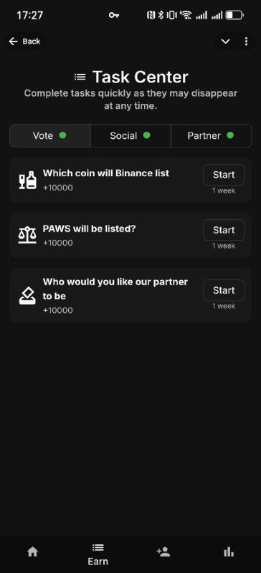Tap the green dot on Social tab

146,135
